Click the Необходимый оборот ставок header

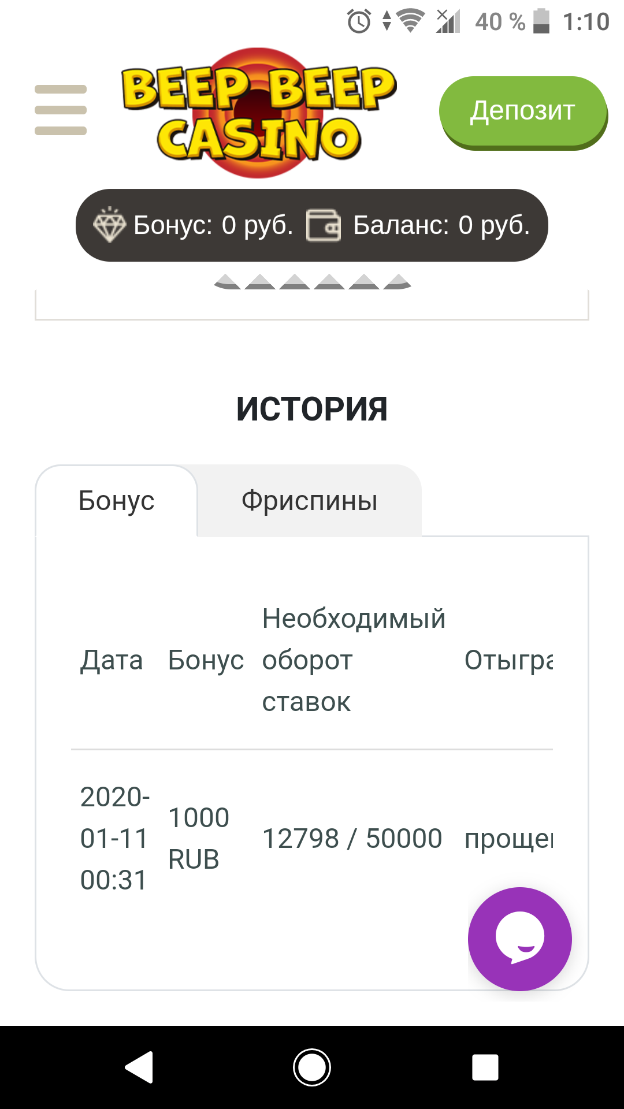tap(354, 660)
